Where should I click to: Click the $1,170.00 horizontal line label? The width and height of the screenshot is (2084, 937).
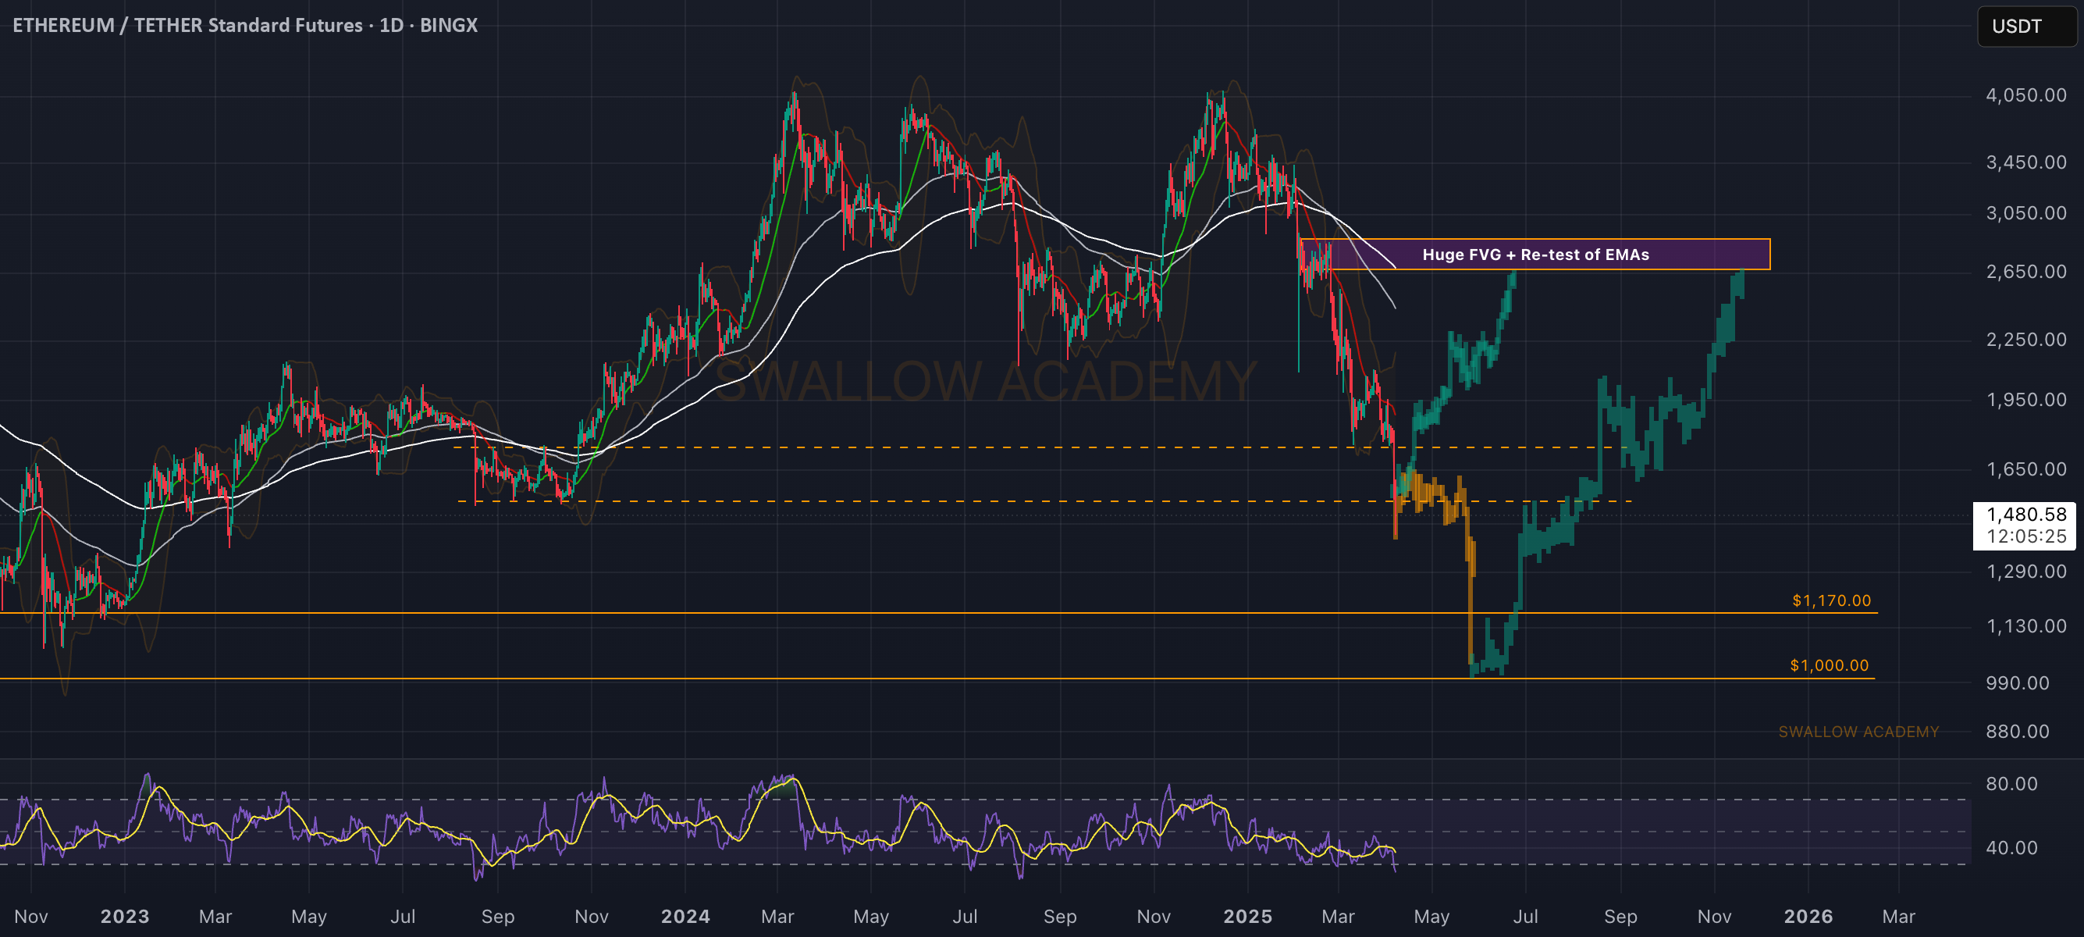click(1832, 600)
